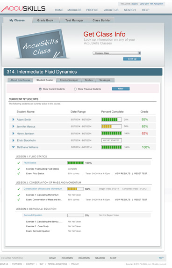This screenshot has height=268, width=172.
Task: Click the Filter button
Action: (x=121, y=89)
